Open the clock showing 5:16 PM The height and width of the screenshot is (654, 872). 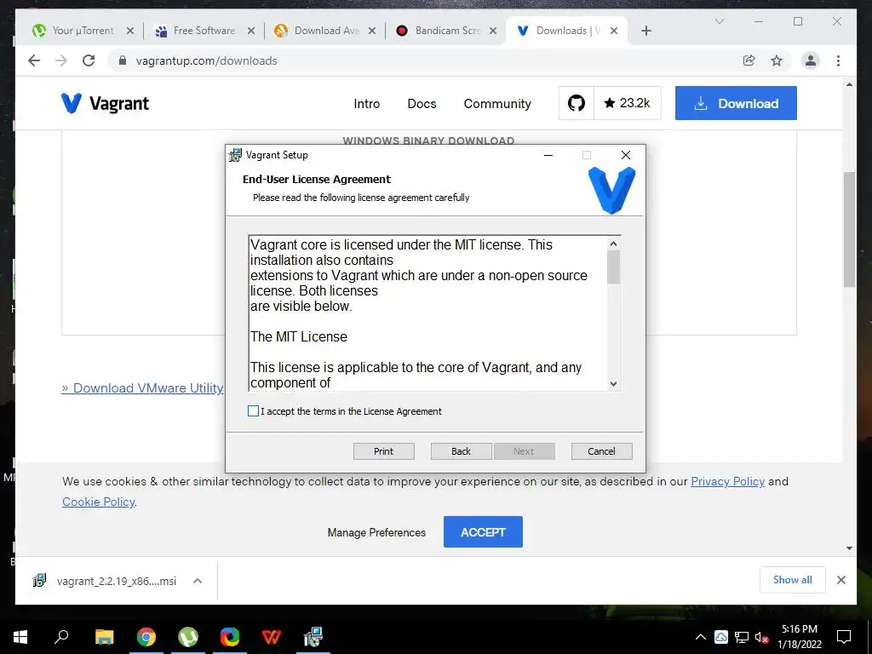pyautogui.click(x=800, y=637)
